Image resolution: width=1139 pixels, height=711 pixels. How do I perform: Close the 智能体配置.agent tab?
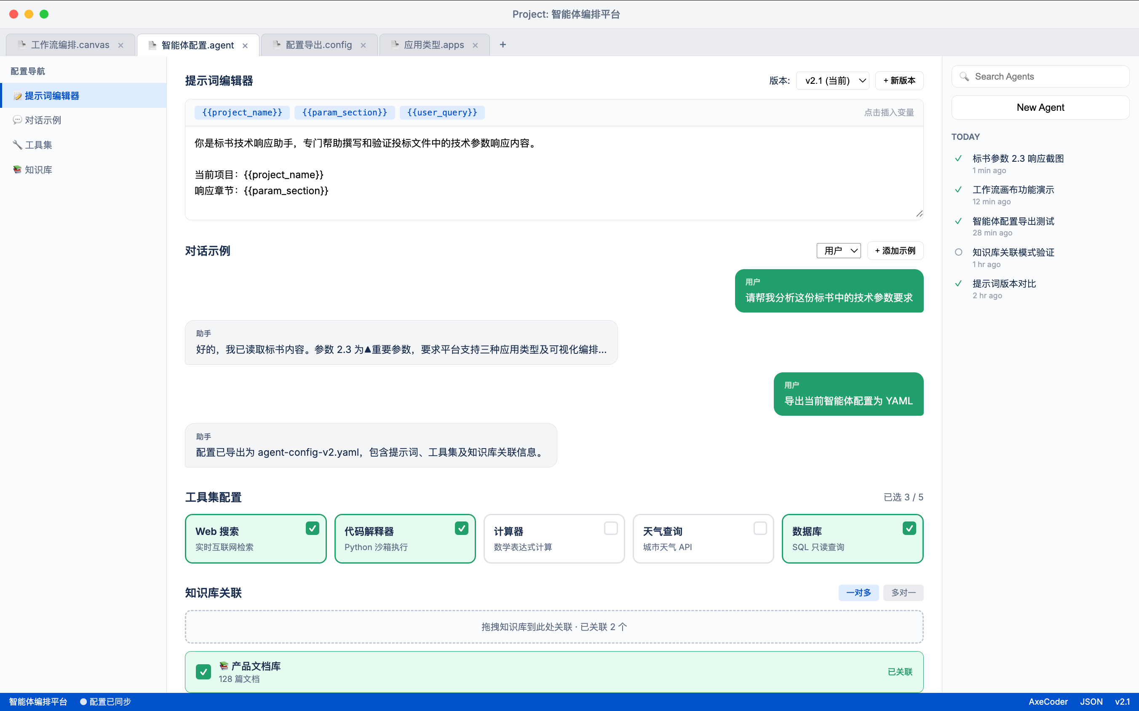(x=245, y=45)
